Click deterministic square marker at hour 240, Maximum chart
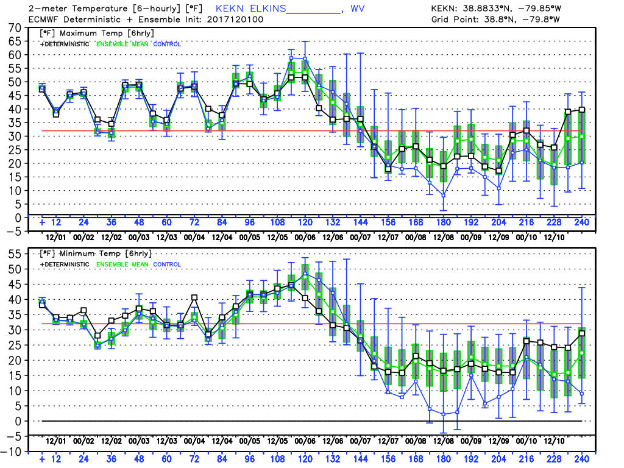Viewport: 624px width, 468px height. tap(582, 110)
